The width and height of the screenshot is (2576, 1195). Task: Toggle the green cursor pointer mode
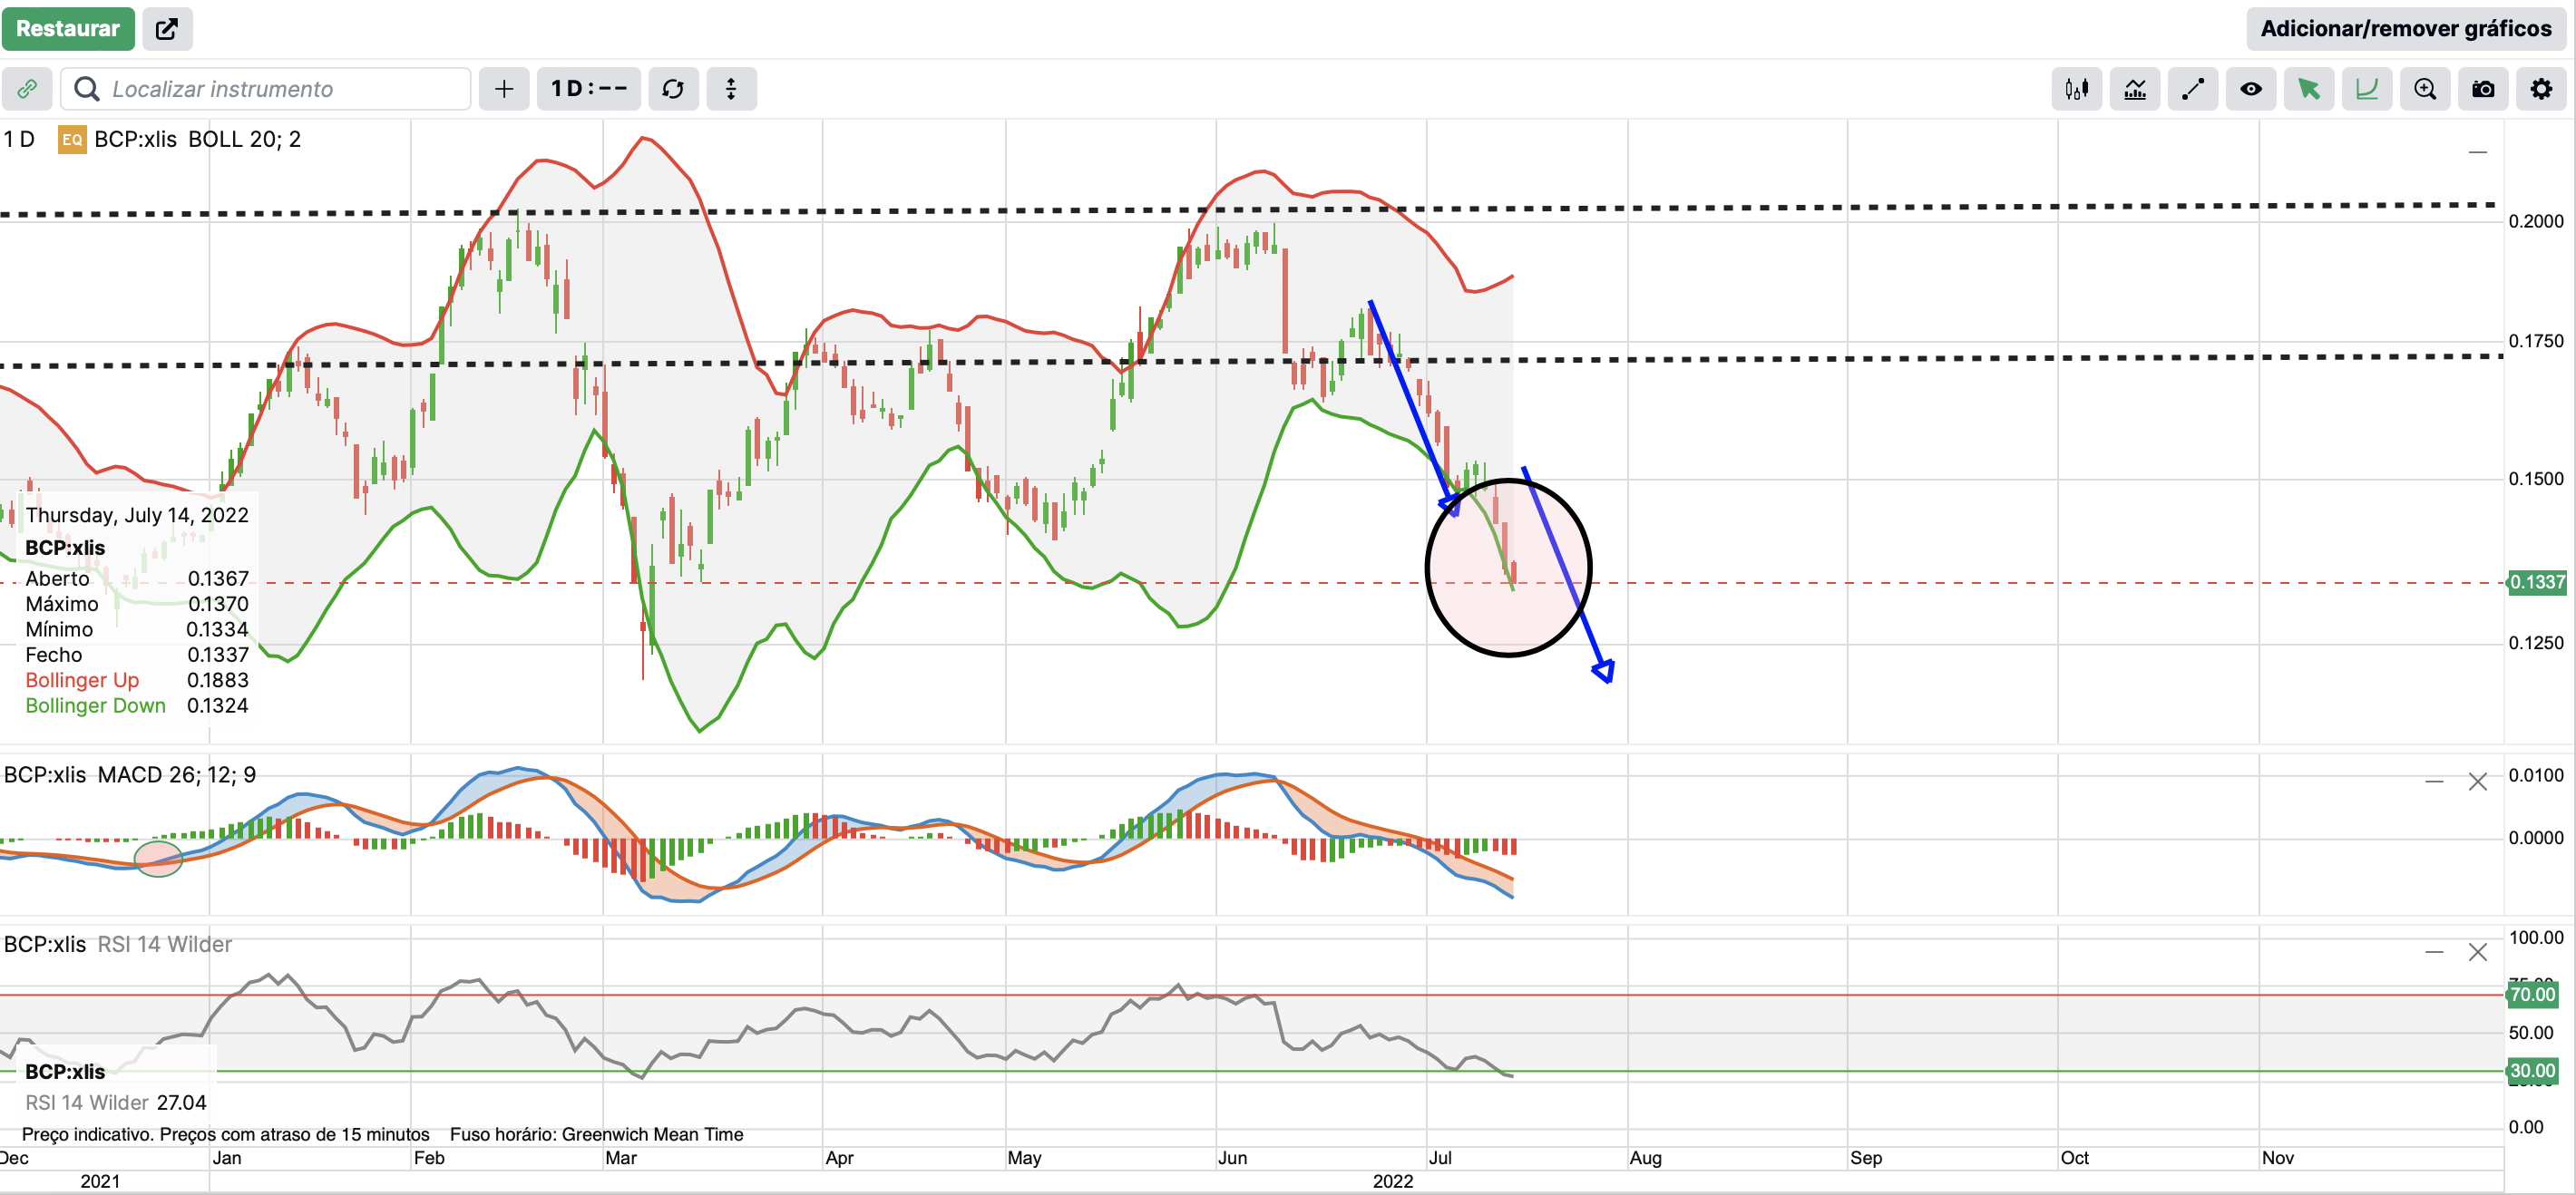click(2308, 89)
